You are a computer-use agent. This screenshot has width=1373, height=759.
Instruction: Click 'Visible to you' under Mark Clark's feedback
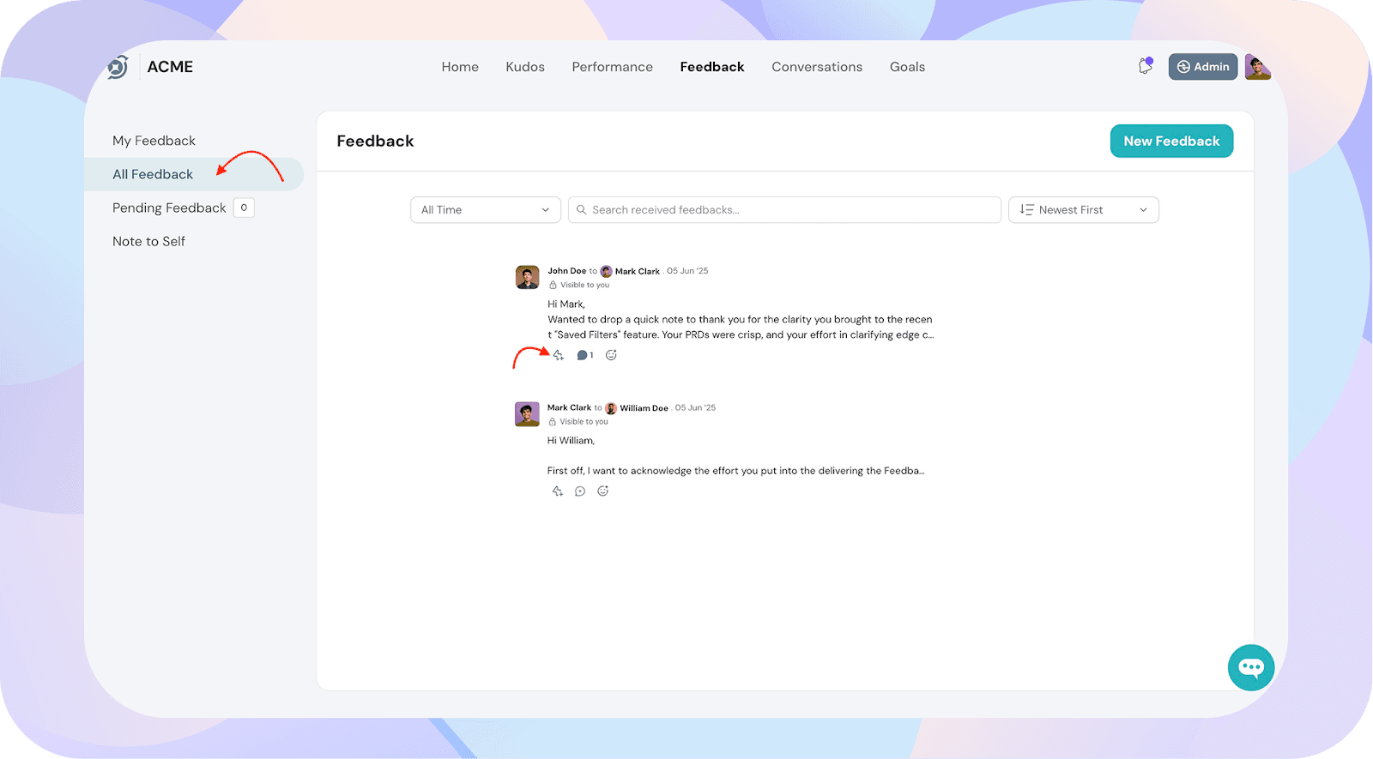[584, 422]
